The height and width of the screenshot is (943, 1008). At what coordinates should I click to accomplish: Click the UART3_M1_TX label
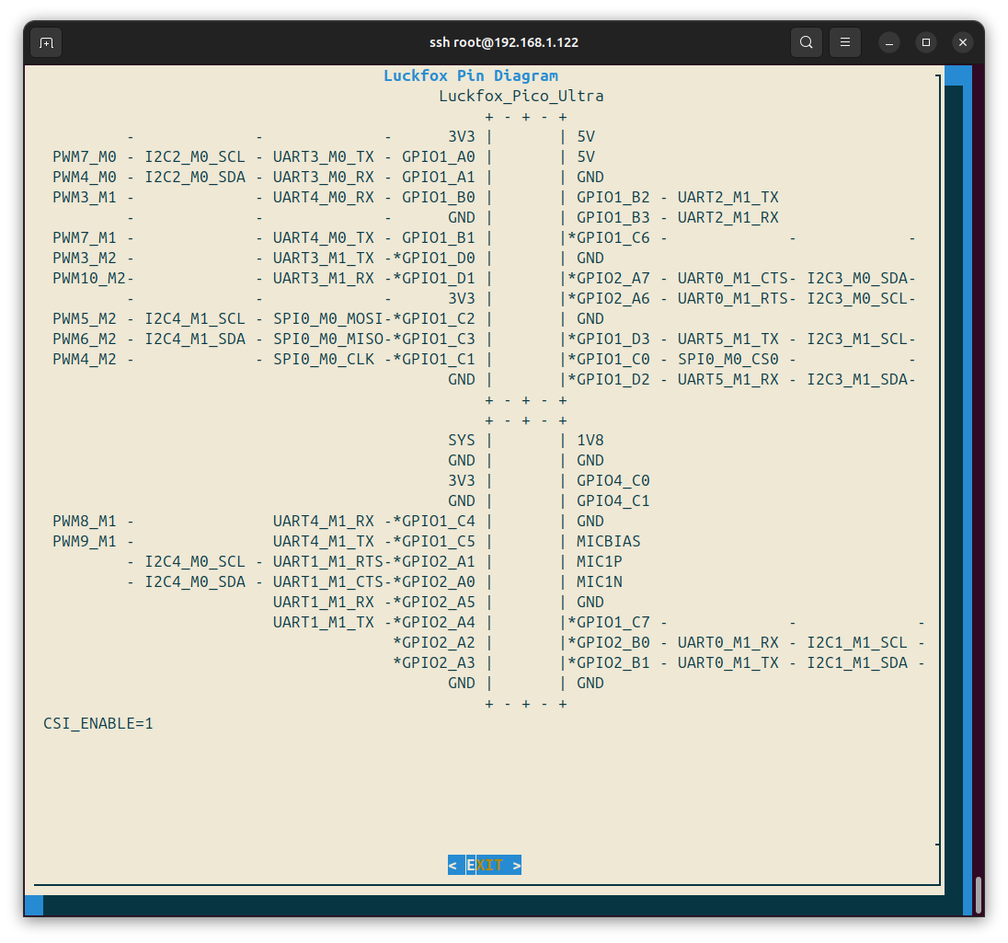pyautogui.click(x=324, y=258)
